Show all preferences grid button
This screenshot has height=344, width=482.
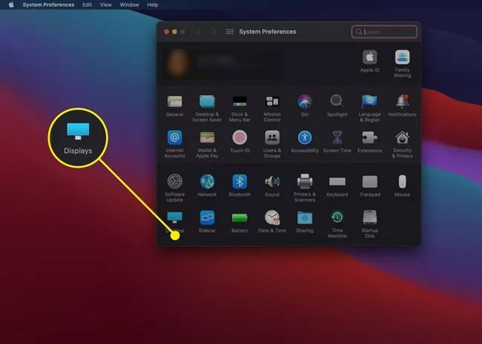click(230, 32)
